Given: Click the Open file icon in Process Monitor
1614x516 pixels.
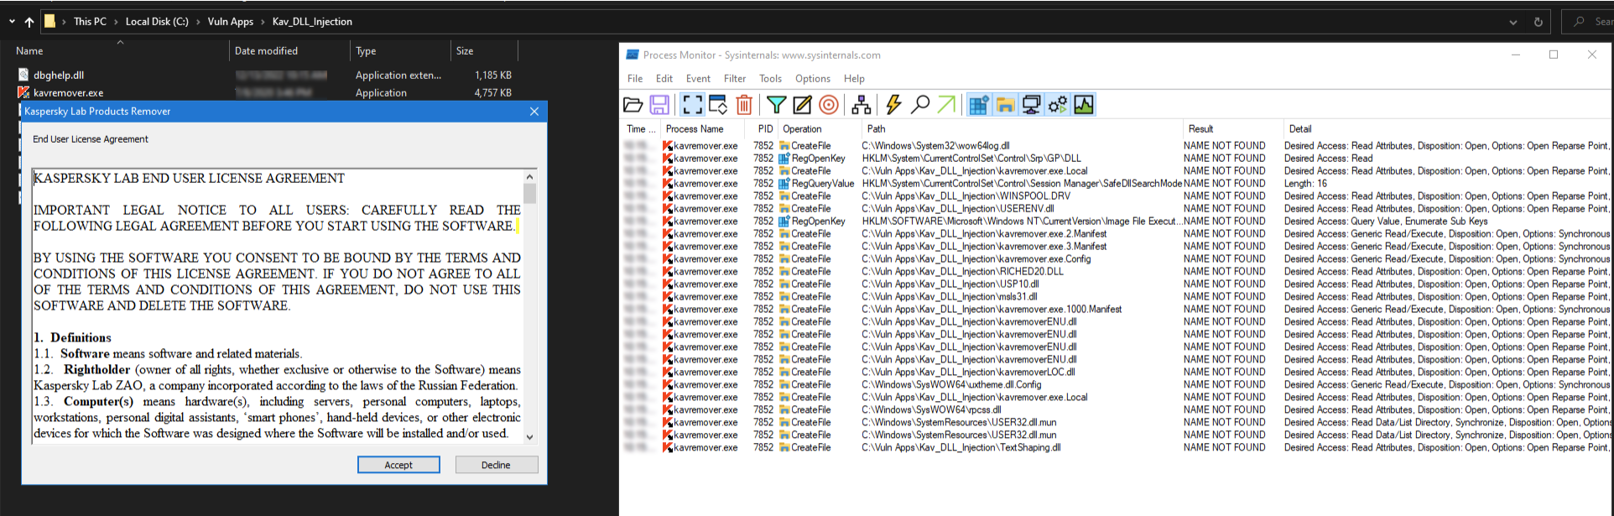Looking at the screenshot, I should pyautogui.click(x=633, y=105).
